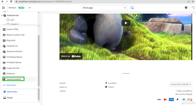The image size is (196, 105).
Task: Play the YouTube video
Action: [126, 23]
